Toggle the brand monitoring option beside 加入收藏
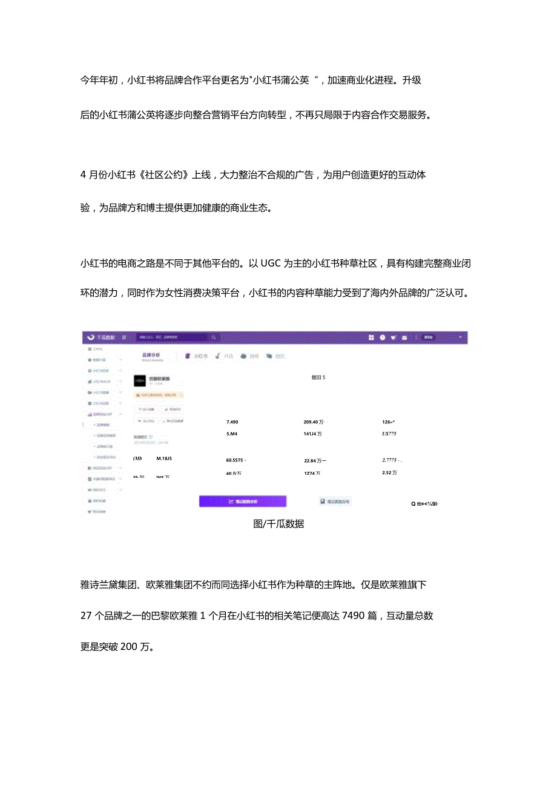The height and width of the screenshot is (788, 557). tap(173, 409)
